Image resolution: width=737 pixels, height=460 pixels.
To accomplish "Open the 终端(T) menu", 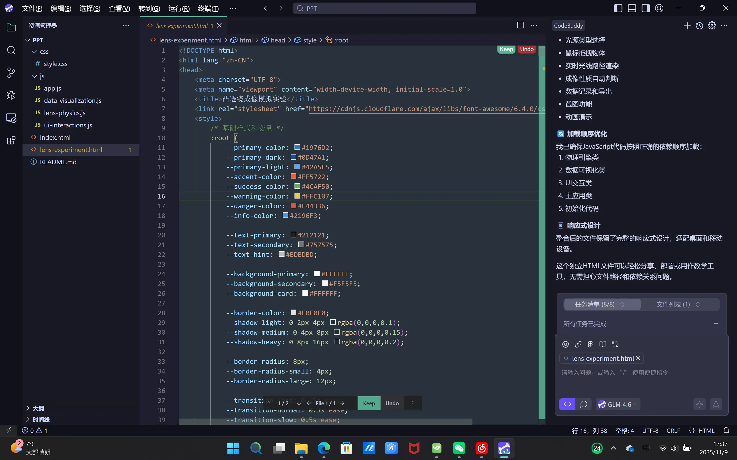I will tap(208, 8).
